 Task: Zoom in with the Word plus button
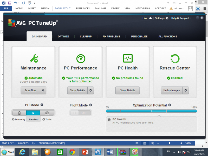coord(181,143)
